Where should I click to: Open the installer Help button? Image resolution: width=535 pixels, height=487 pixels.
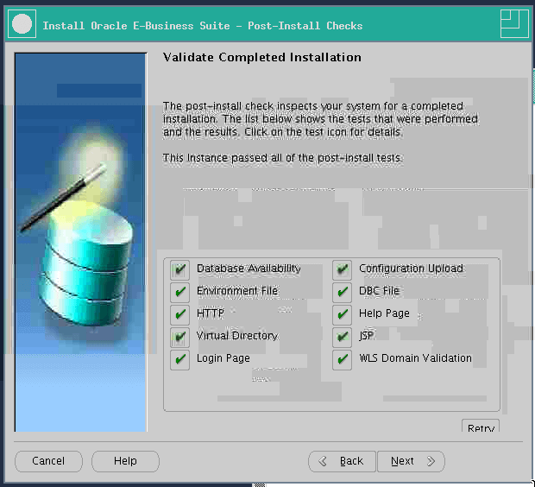point(126,461)
